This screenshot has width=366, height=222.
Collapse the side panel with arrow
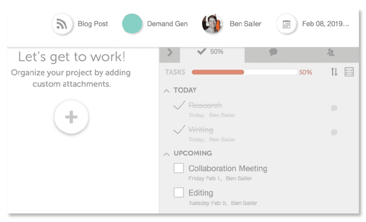click(x=170, y=53)
